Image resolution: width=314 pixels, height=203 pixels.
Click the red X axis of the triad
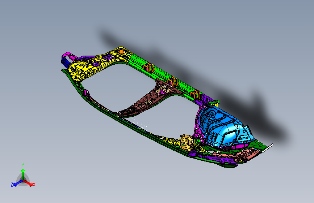28,183
